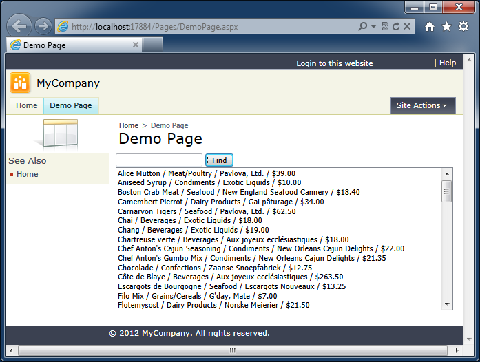Click the MyCompany site title

tap(68, 83)
